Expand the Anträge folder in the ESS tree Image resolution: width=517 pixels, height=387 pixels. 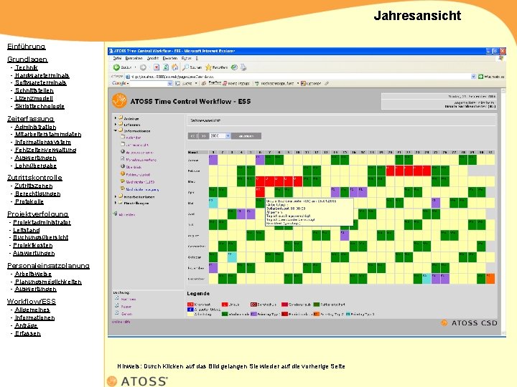(x=116, y=118)
